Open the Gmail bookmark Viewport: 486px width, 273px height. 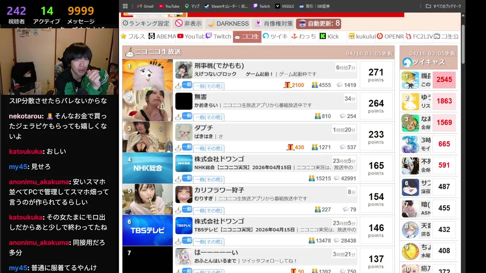click(x=145, y=6)
